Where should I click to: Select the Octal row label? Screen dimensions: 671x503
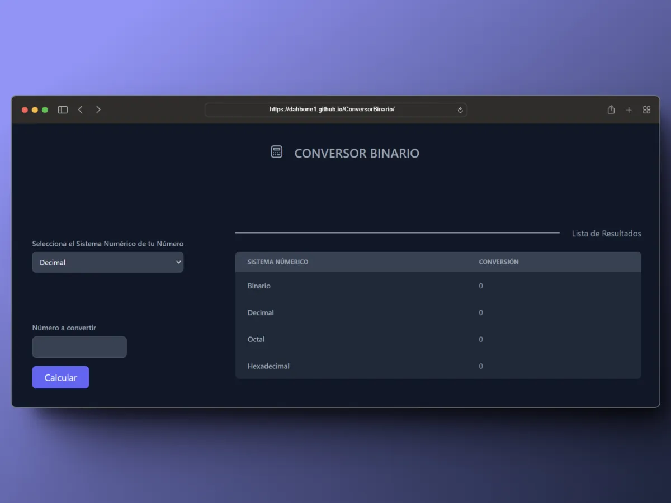256,339
